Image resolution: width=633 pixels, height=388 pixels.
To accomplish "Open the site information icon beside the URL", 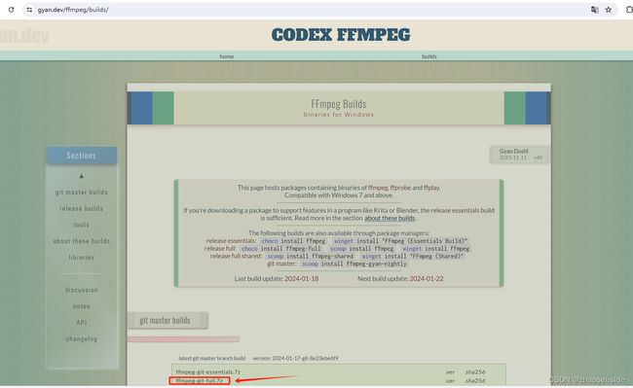I will point(29,10).
